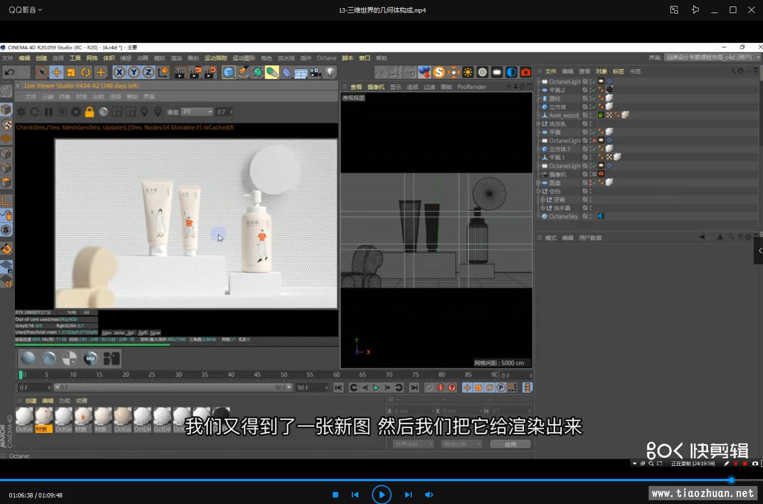Click the Octane sun daylight icon
The width and height of the screenshot is (763, 504).
click(468, 72)
